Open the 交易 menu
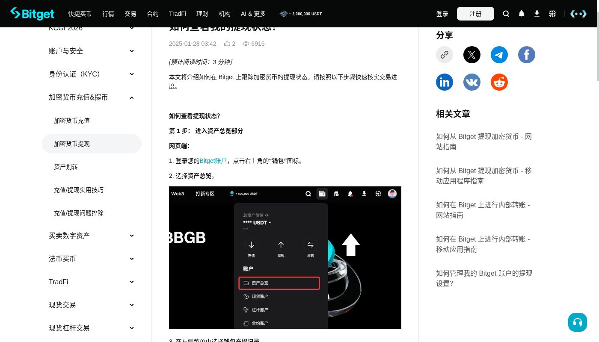The height and width of the screenshot is (342, 599). [130, 14]
